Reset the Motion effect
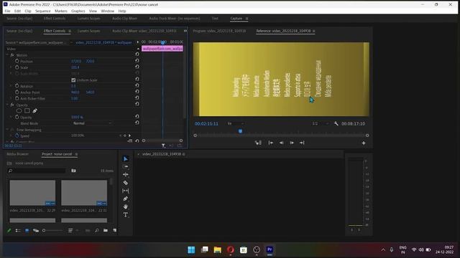 click(x=137, y=54)
